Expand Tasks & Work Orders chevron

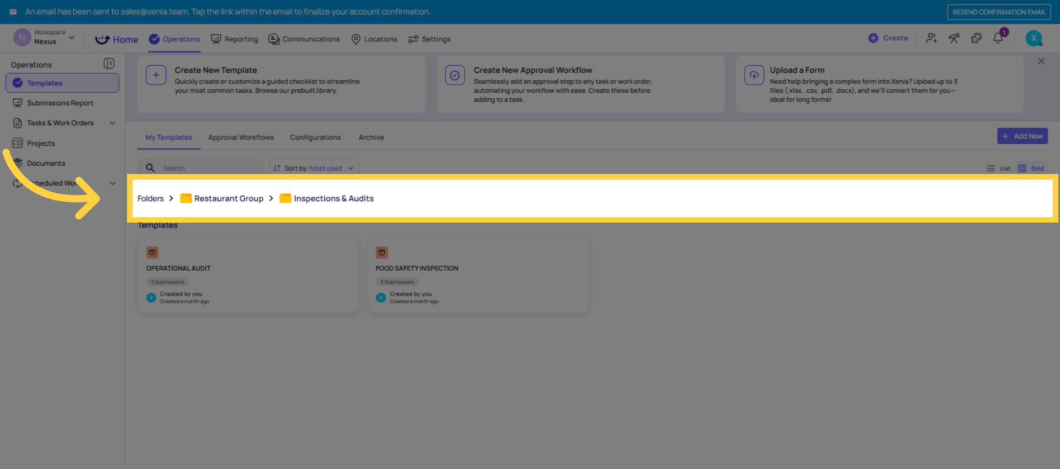coord(113,123)
